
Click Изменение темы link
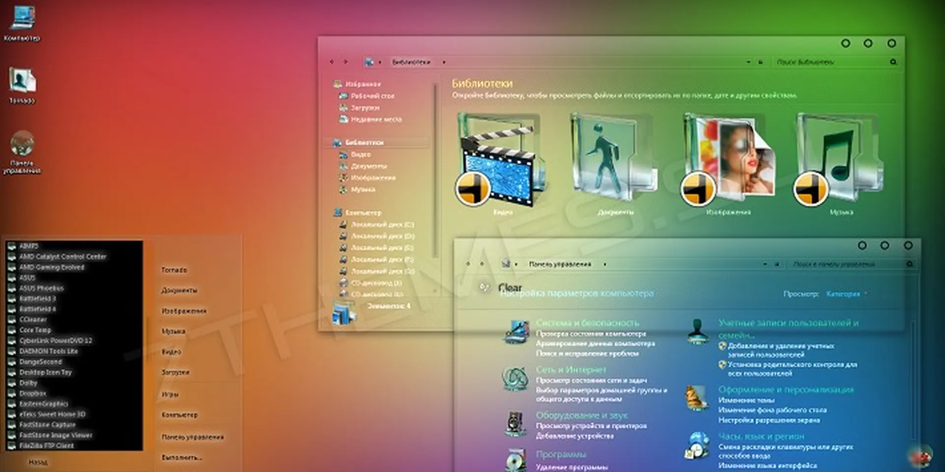click(746, 400)
